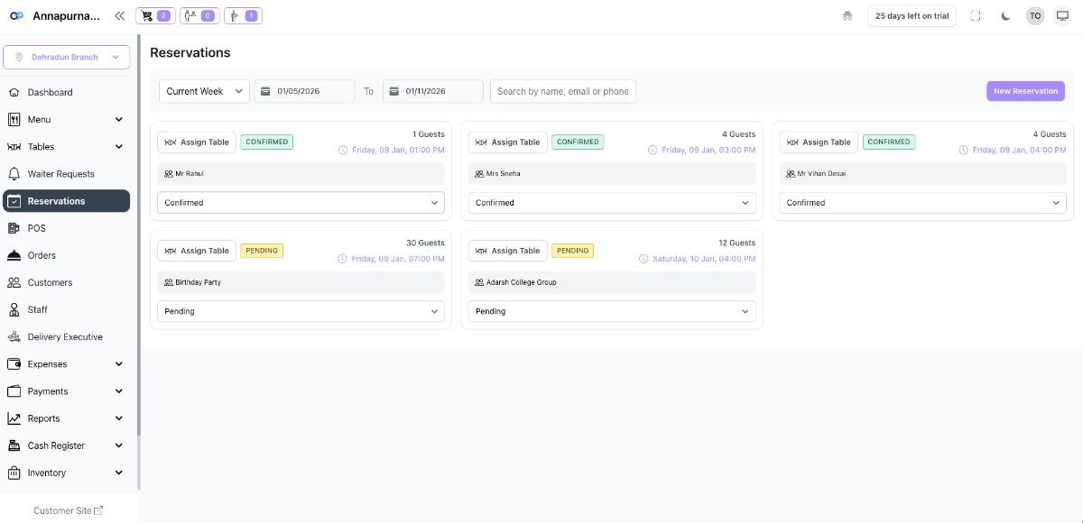This screenshot has width=1083, height=523.
Task: Click the New Reservation button
Action: click(1025, 90)
